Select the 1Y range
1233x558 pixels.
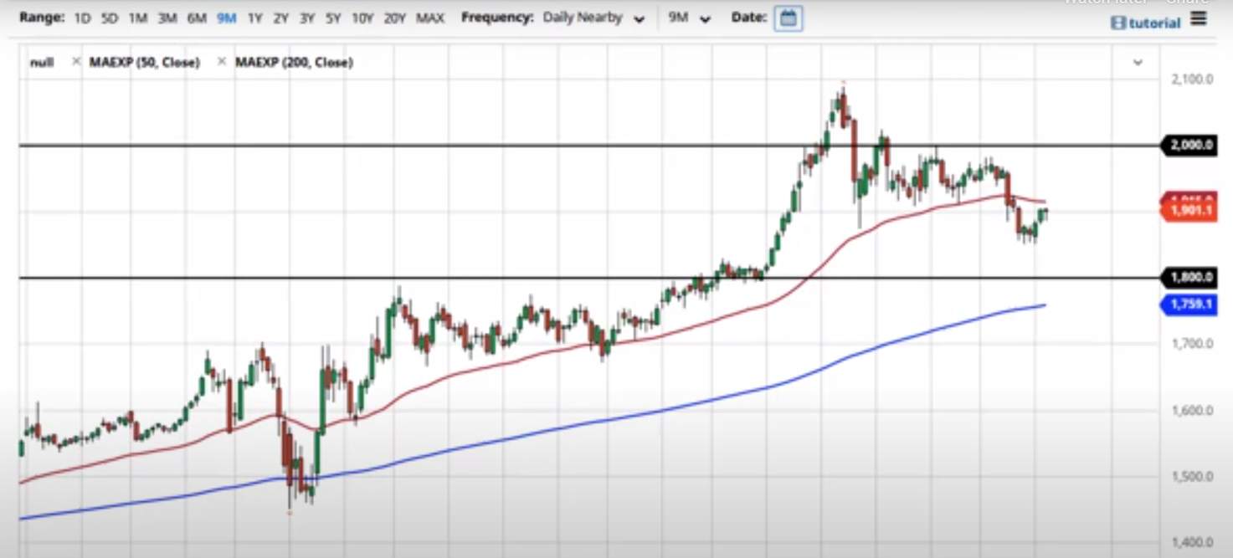[254, 18]
